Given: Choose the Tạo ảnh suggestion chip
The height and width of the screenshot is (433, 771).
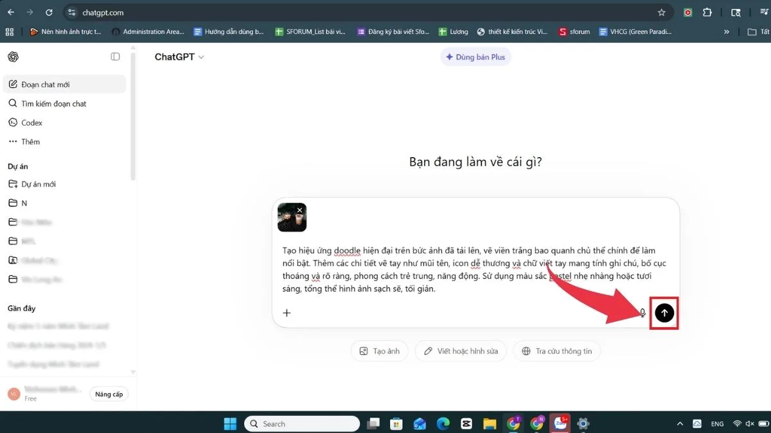Looking at the screenshot, I should tap(379, 351).
